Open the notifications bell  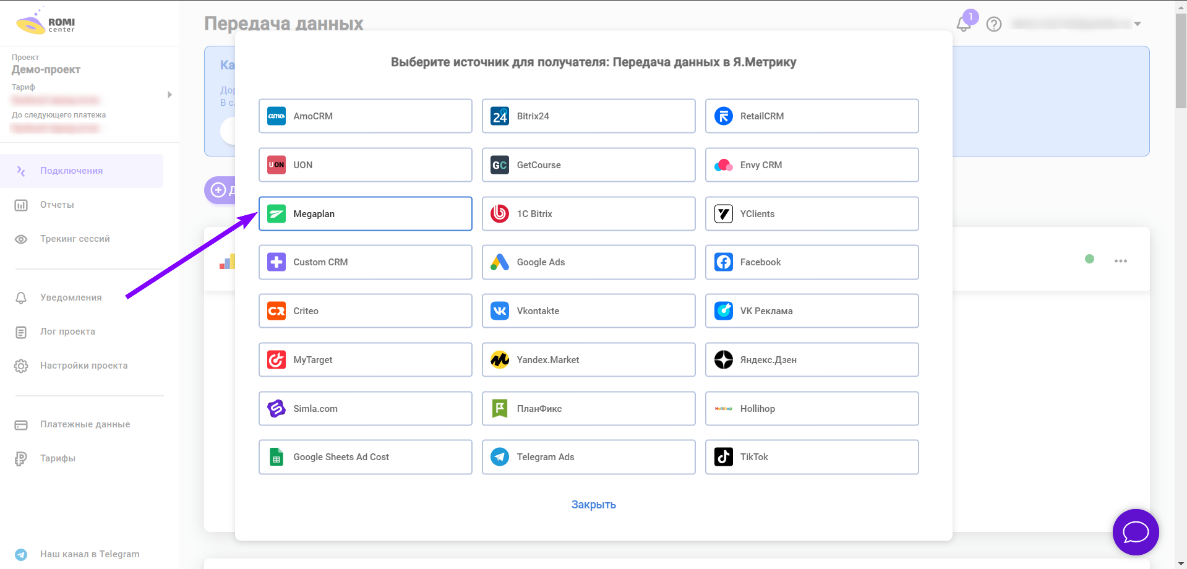[964, 24]
